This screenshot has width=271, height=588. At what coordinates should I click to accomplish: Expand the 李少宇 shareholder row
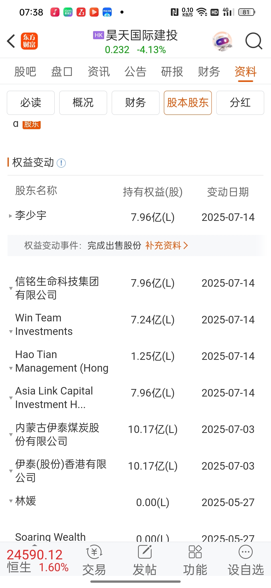pos(11,216)
